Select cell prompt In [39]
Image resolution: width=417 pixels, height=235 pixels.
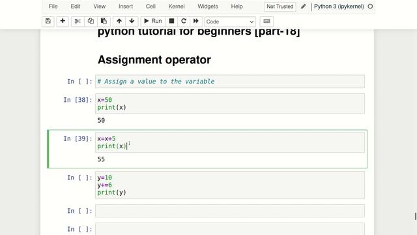78,139
